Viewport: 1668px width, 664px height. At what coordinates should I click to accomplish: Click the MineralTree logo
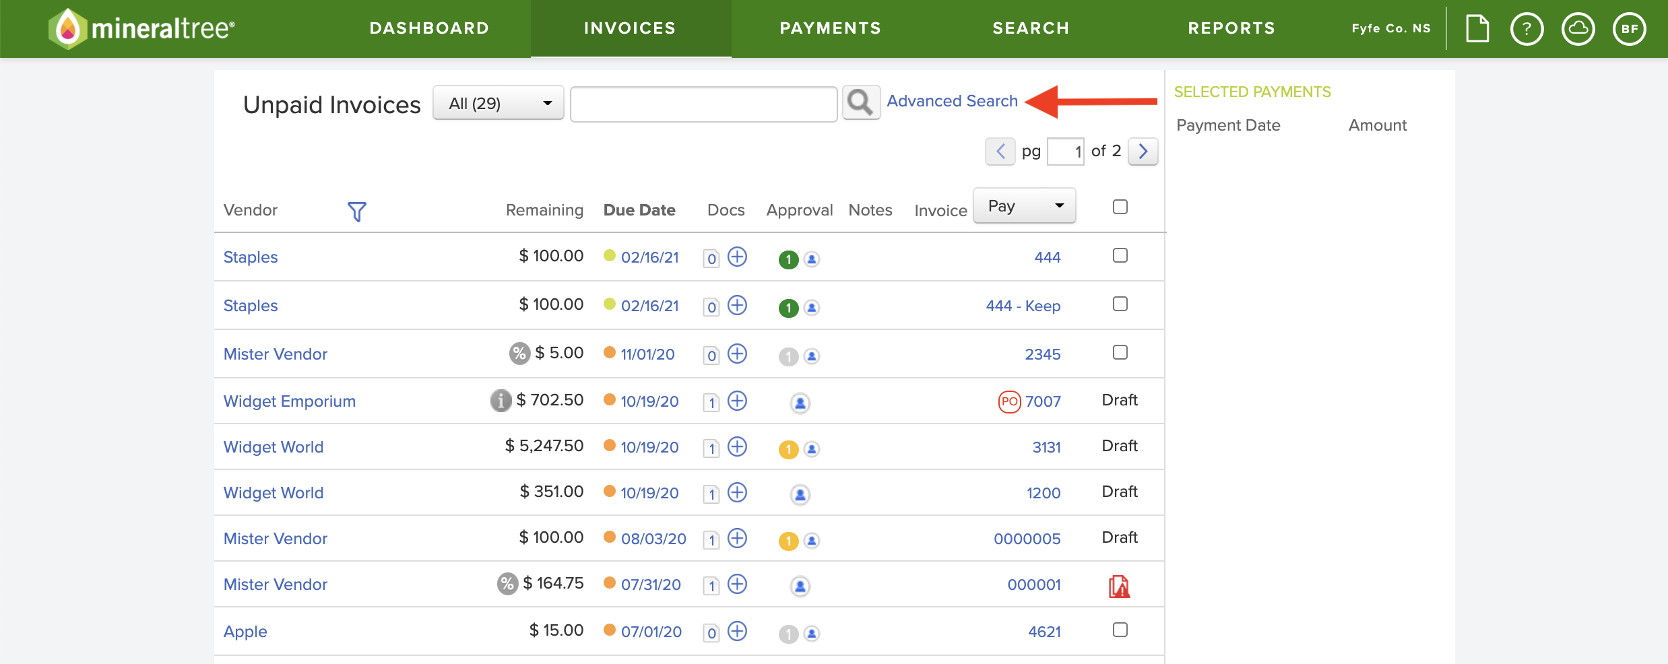[142, 28]
